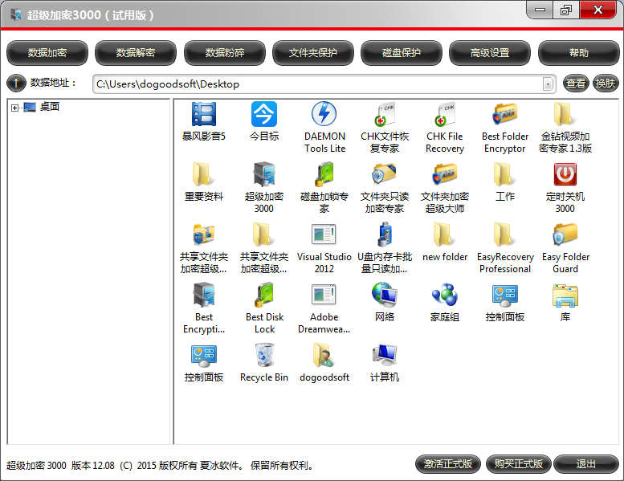Open the 文件夹保护 tab
This screenshot has width=624, height=481.
tap(312, 52)
